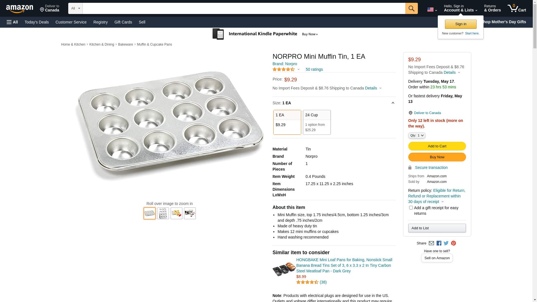Open Customer Service in navigation bar
The width and height of the screenshot is (537, 302).
(71, 22)
